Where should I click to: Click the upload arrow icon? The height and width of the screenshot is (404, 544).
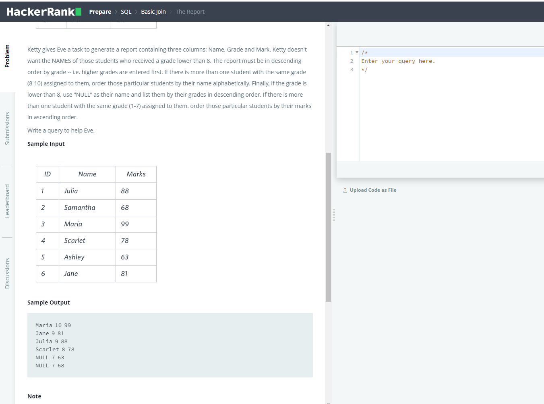coord(345,190)
